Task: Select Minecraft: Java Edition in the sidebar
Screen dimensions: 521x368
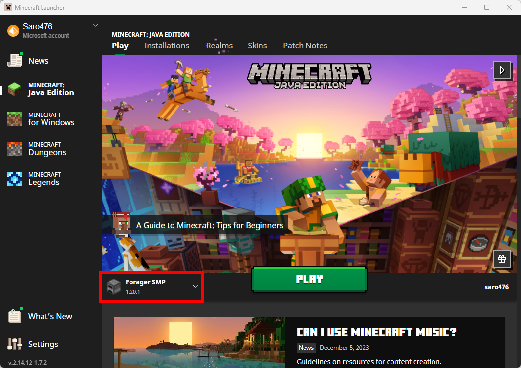Action: 41,90
